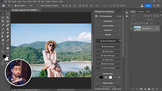
Task: Select the History Brush tool
Action: (3, 33)
